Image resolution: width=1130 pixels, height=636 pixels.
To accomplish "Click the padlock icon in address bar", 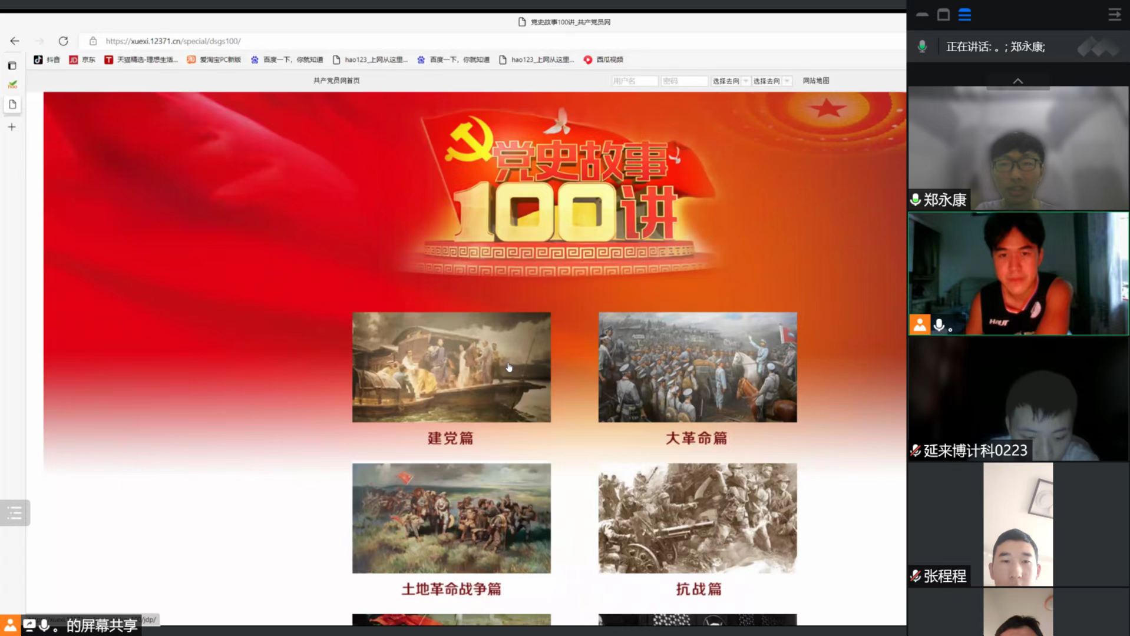I will [92, 41].
